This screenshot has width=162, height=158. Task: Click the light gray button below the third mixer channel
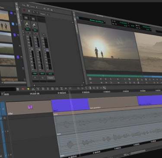coord(51,78)
